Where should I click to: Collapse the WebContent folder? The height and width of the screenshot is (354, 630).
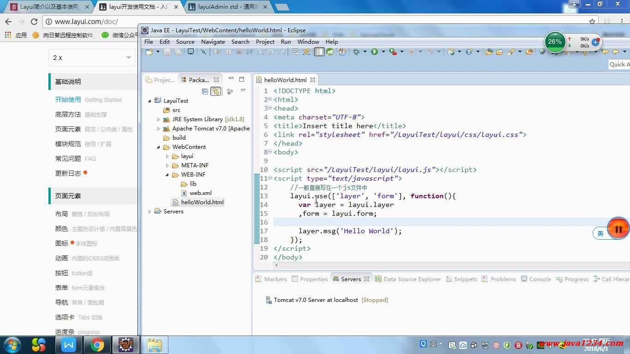pyautogui.click(x=158, y=147)
